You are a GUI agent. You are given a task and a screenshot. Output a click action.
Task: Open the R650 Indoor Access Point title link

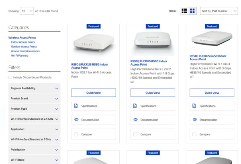[208, 57]
